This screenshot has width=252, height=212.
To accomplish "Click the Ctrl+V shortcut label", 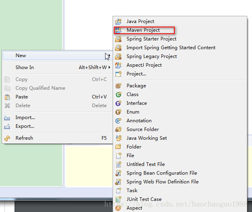I will pyautogui.click(x=99, y=97).
